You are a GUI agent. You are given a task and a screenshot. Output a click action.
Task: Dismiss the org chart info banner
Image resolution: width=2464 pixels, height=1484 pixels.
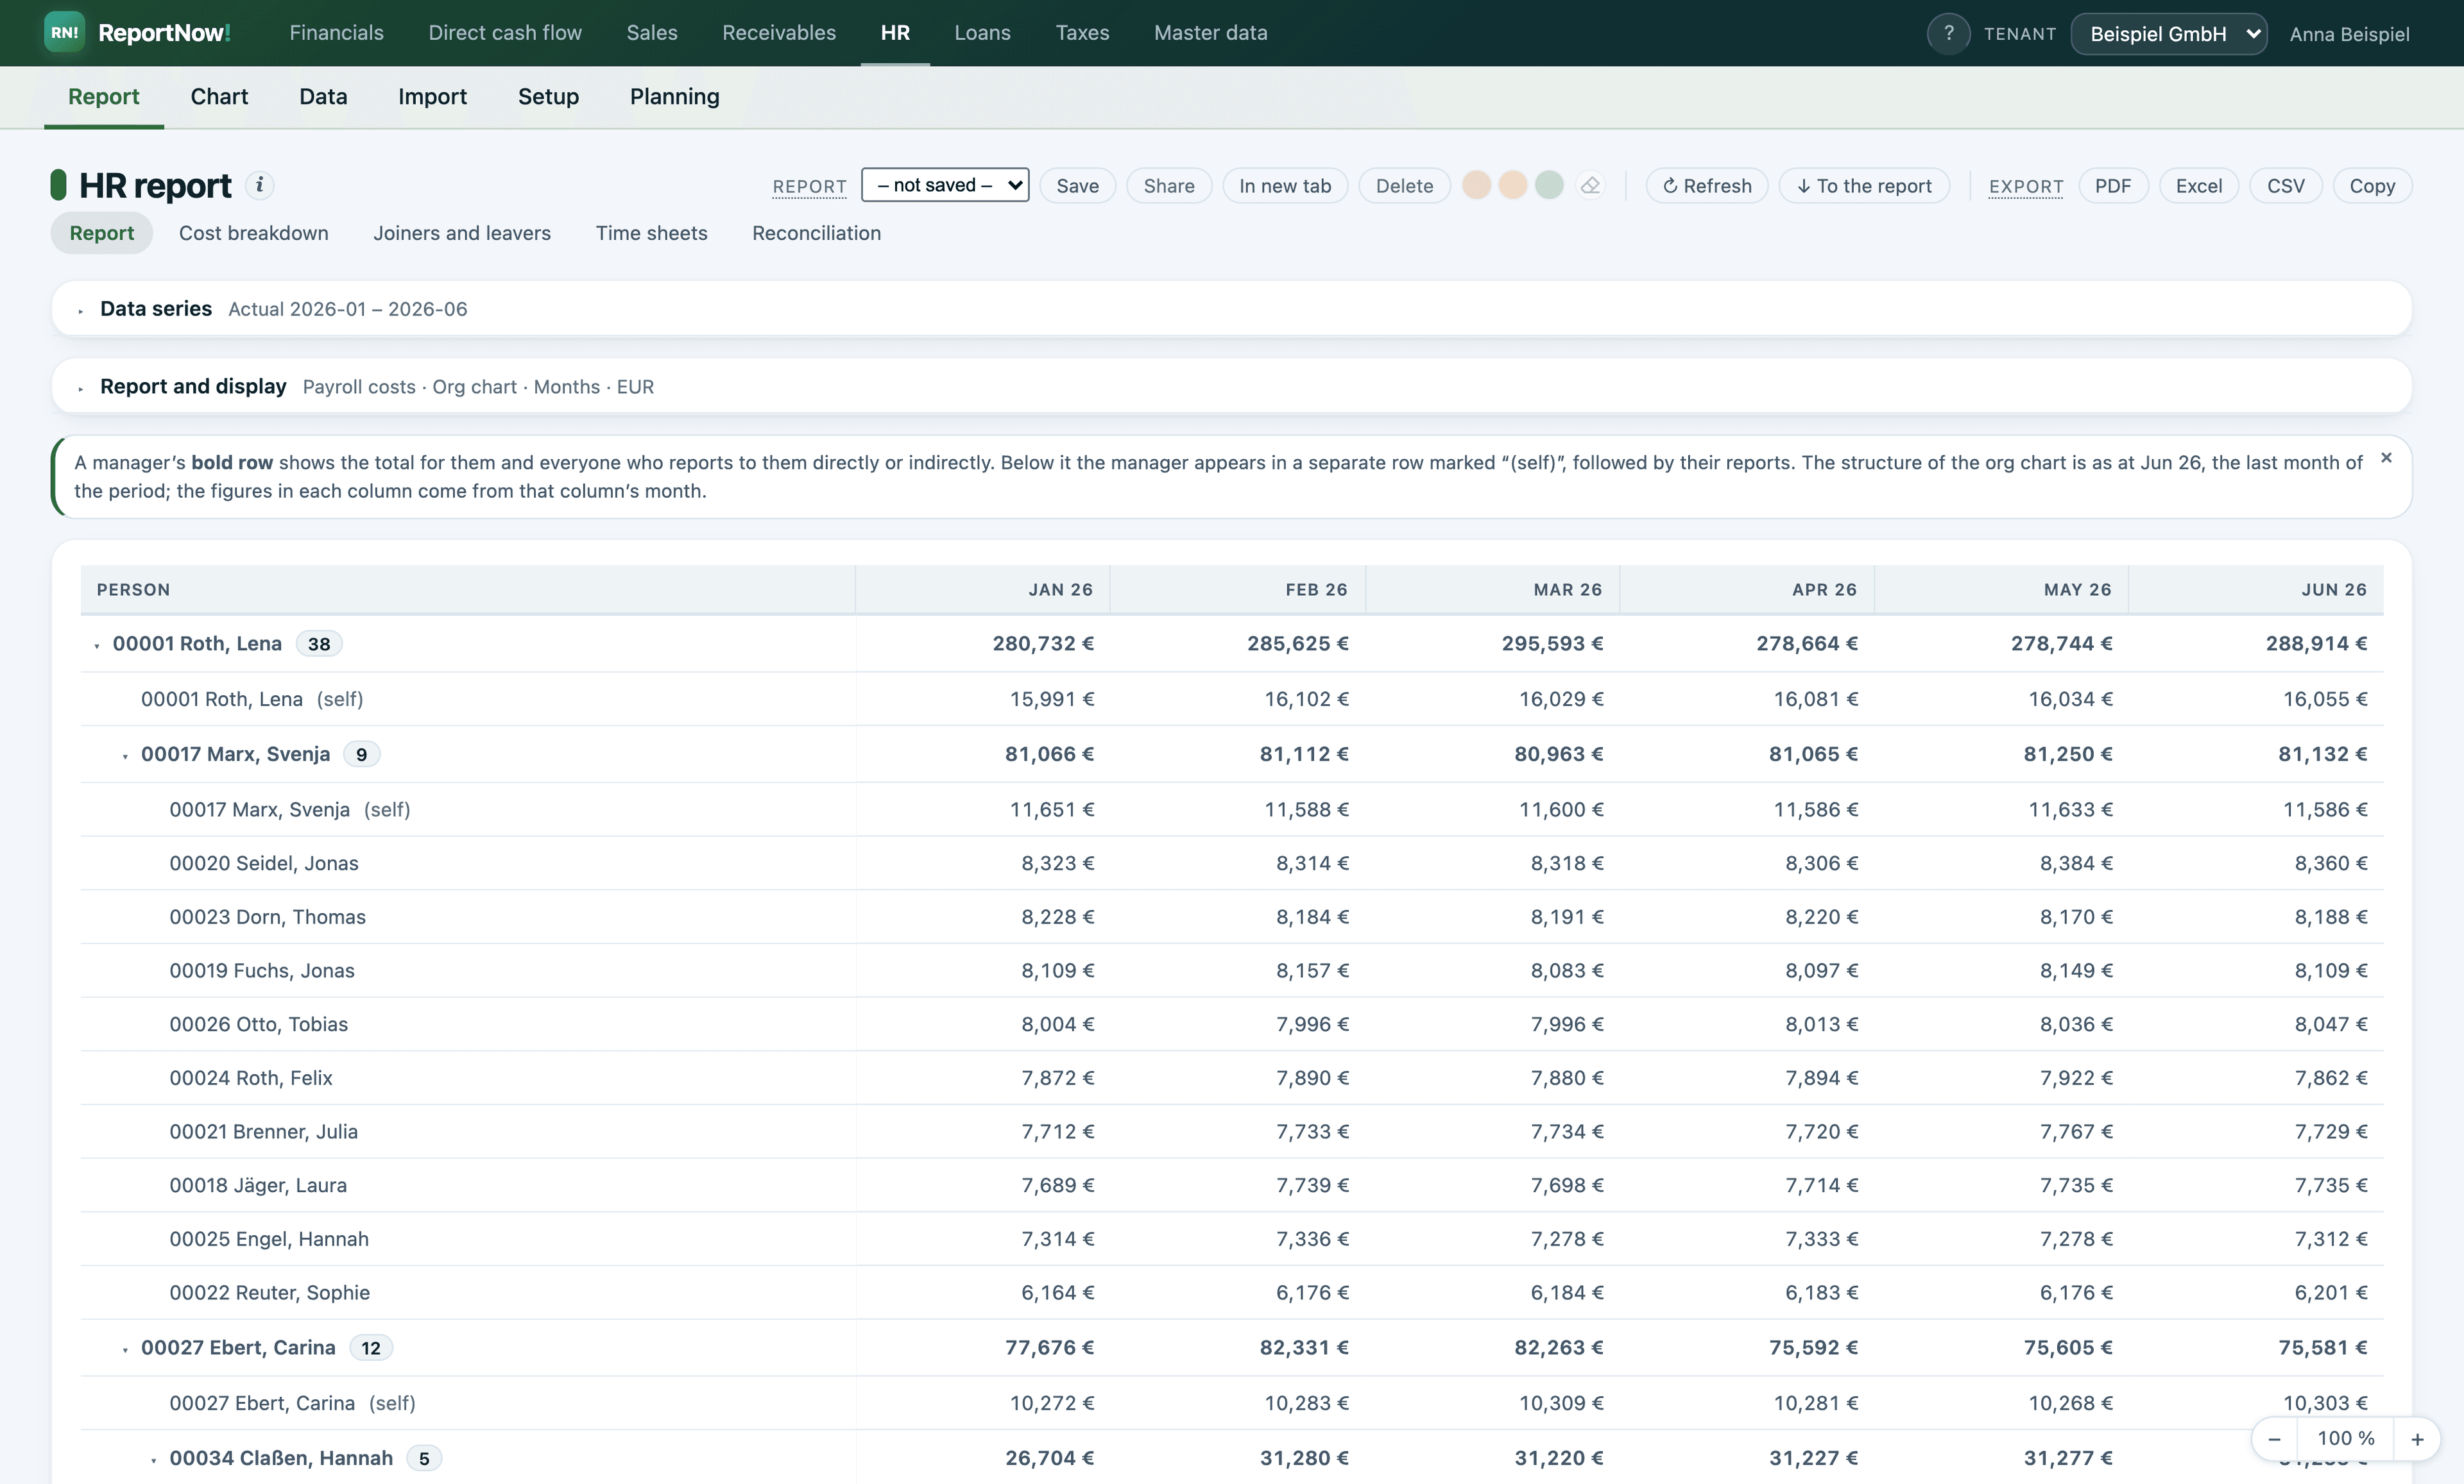click(x=2386, y=458)
